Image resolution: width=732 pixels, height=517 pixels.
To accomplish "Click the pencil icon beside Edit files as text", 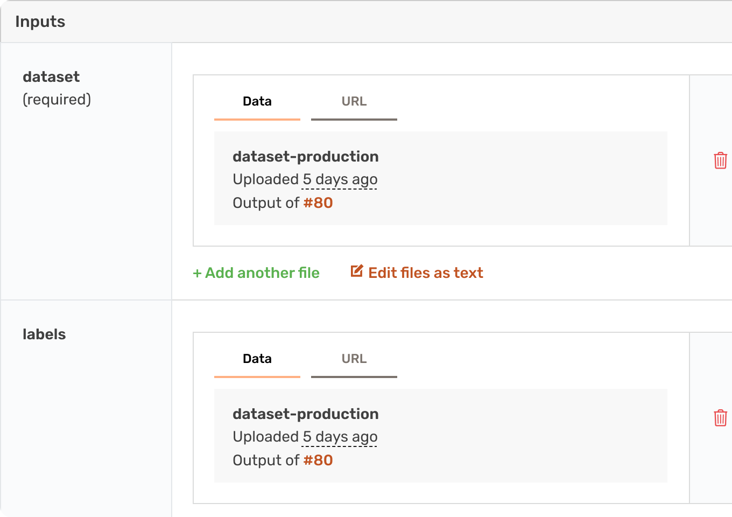I will (356, 271).
